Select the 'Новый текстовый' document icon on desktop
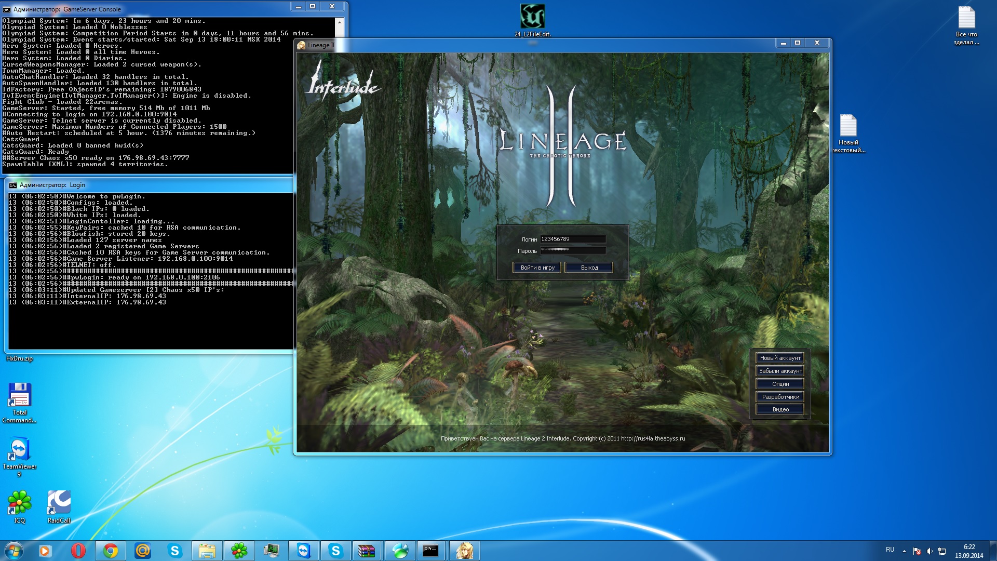 coord(848,133)
